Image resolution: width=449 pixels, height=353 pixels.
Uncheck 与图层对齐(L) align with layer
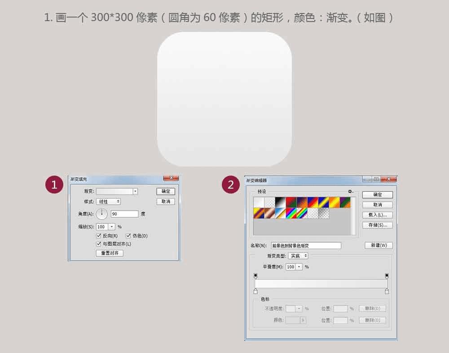99,244
